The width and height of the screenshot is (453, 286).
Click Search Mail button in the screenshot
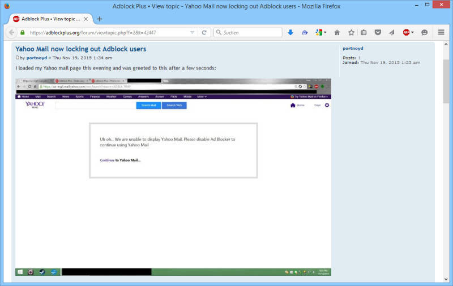148,105
